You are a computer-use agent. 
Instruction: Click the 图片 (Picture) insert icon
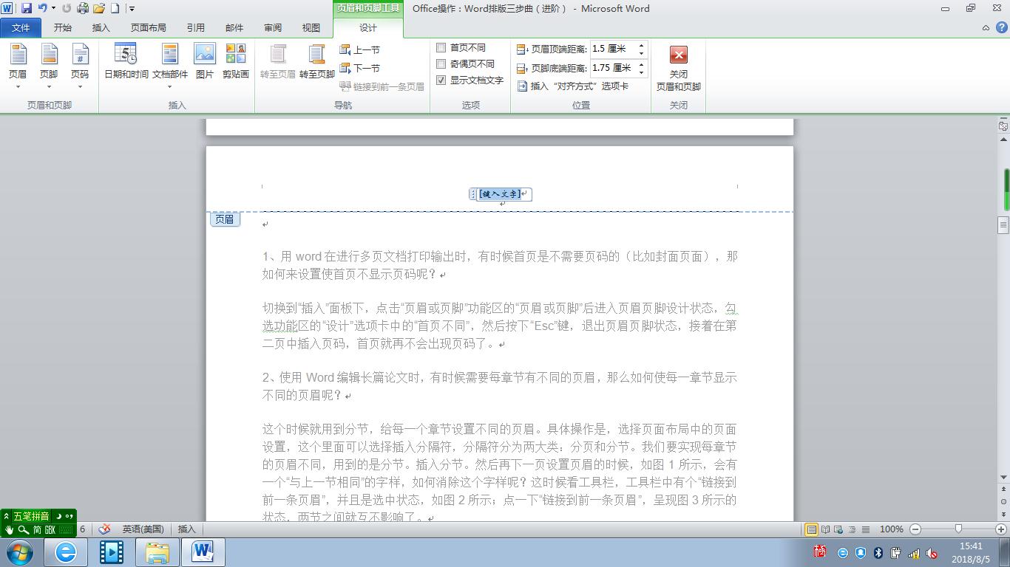205,63
